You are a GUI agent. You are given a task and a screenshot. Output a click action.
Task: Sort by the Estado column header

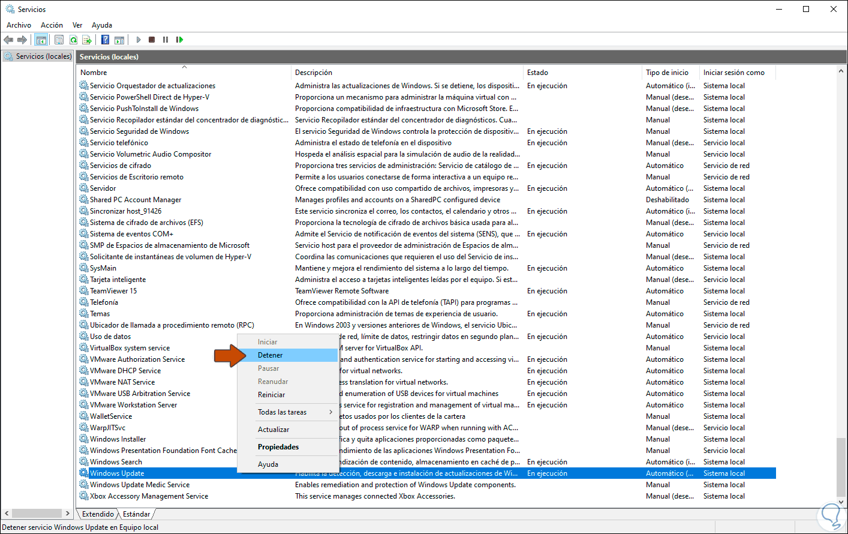(583, 73)
